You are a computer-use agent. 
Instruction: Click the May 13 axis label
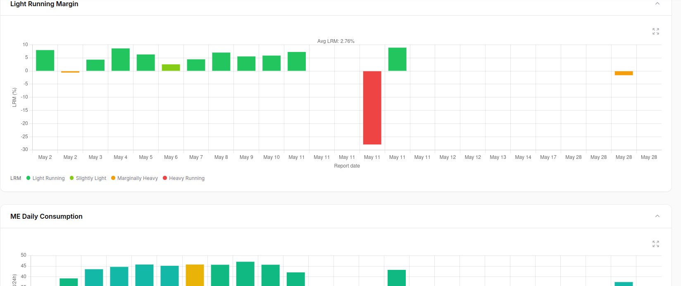click(x=498, y=157)
